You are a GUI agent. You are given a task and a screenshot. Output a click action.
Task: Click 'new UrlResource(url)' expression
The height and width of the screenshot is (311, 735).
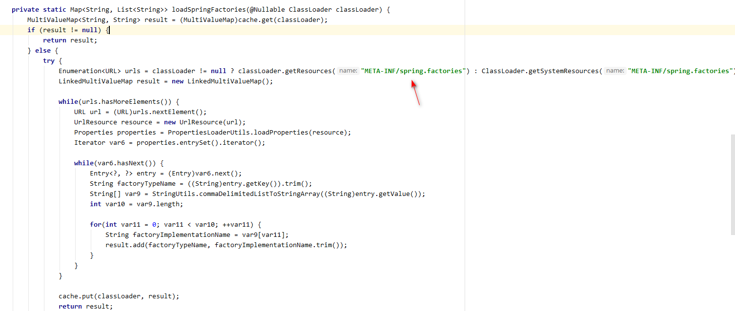(203, 122)
